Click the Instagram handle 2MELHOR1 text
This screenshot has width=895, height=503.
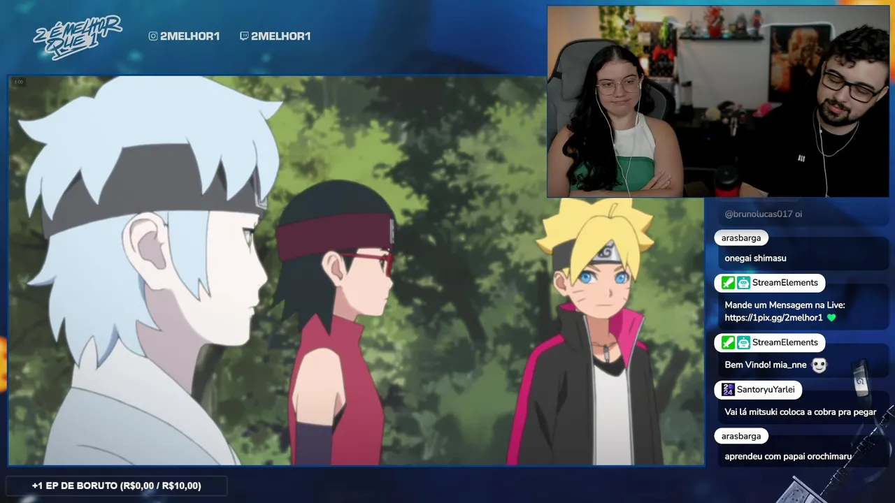[x=189, y=36]
